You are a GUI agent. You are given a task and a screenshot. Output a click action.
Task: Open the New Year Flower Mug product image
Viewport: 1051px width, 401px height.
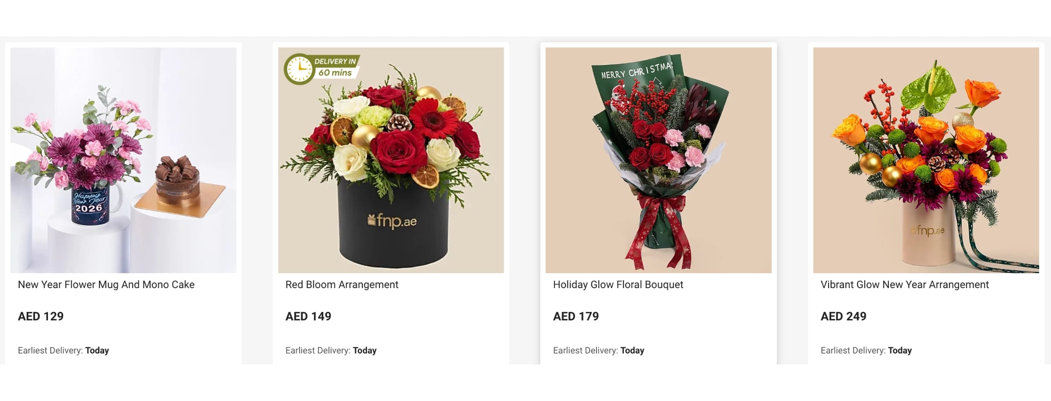[x=124, y=160]
